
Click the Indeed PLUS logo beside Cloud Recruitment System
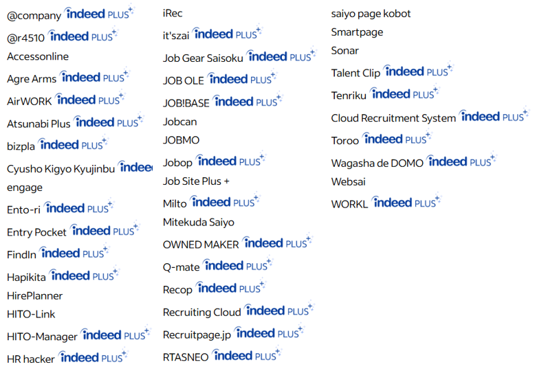[x=494, y=116]
